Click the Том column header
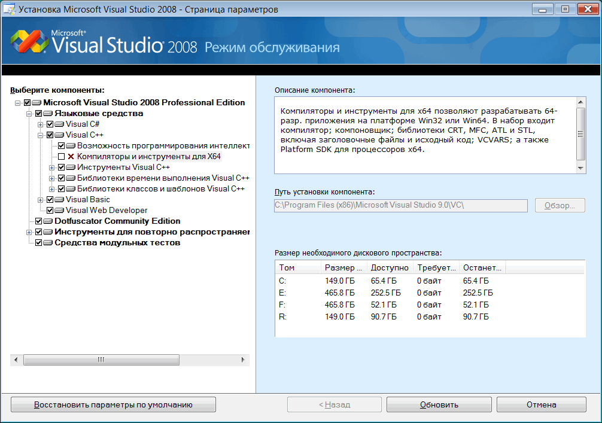Image resolution: width=602 pixels, height=423 pixels. [298, 267]
